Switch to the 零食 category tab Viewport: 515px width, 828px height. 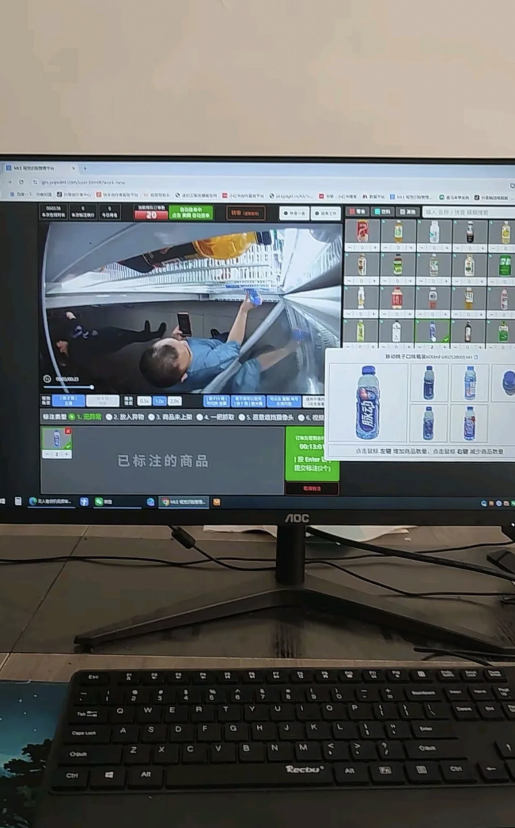(358, 211)
